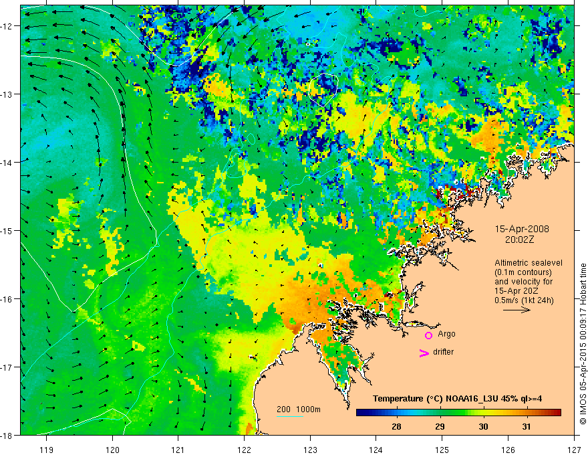The height and width of the screenshot is (455, 588).
Task: Click the longitude axis label '122'
Action: [244, 450]
